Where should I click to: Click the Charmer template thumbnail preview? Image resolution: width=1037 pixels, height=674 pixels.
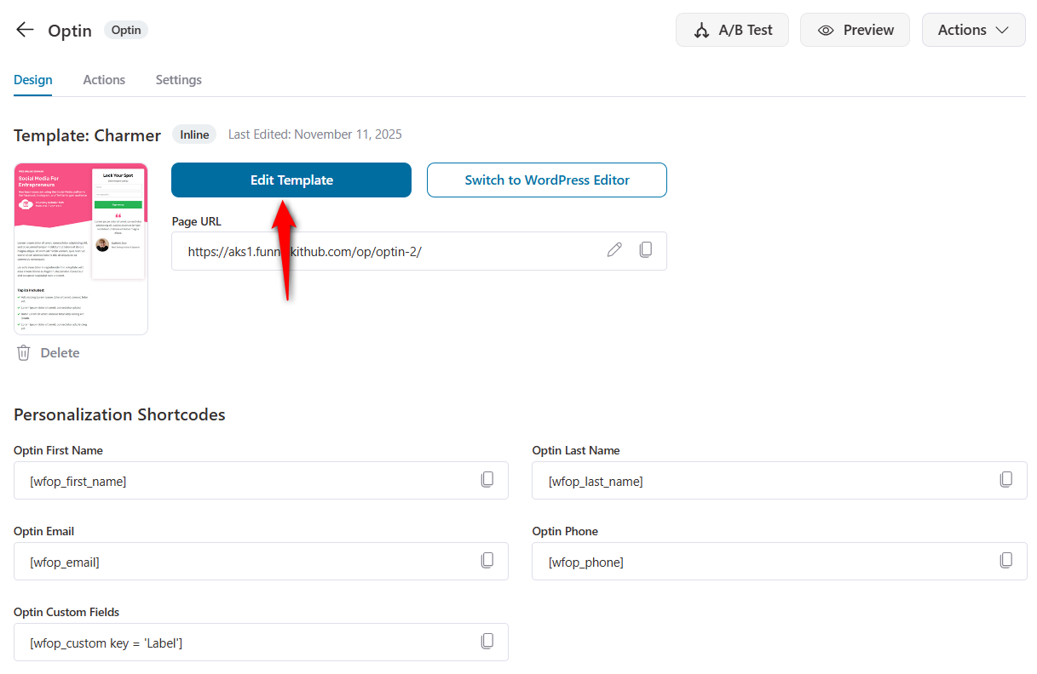81,248
